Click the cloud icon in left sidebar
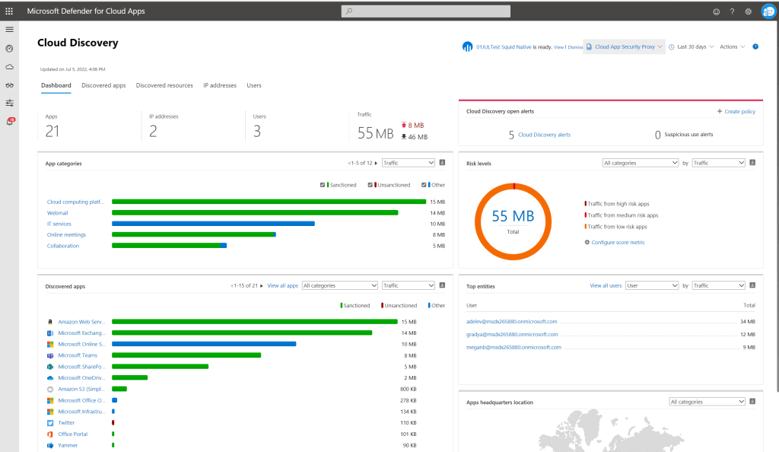 9,66
